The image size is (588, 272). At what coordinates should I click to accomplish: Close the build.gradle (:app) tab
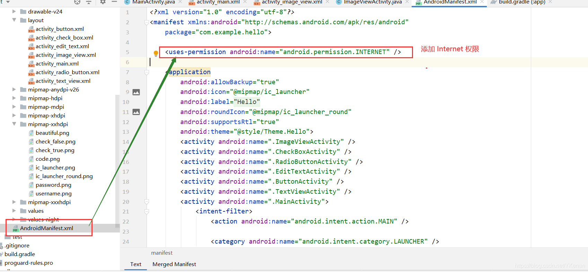click(x=550, y=2)
